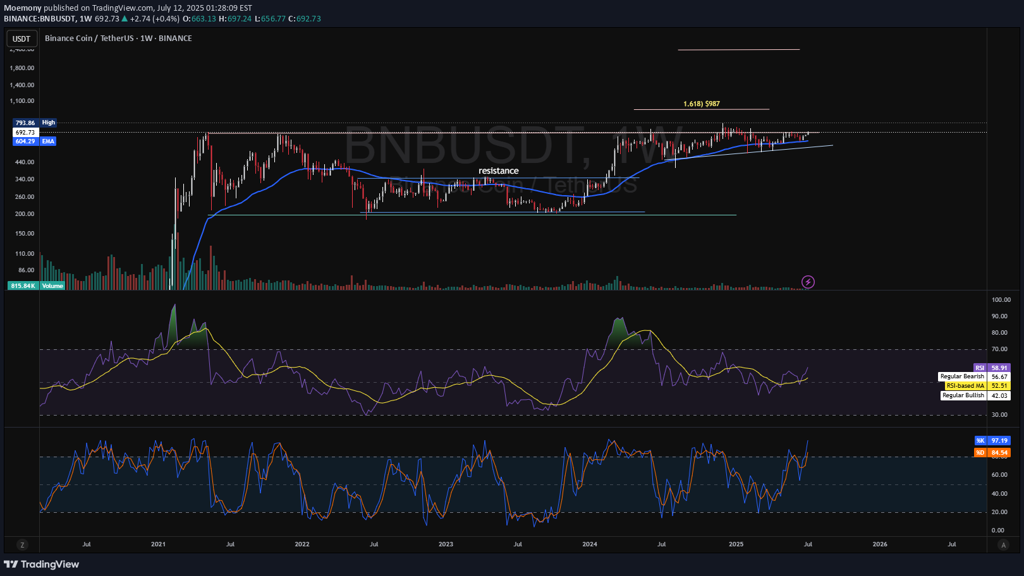Select the 793.86 High price label
The height and width of the screenshot is (576, 1024).
35,123
